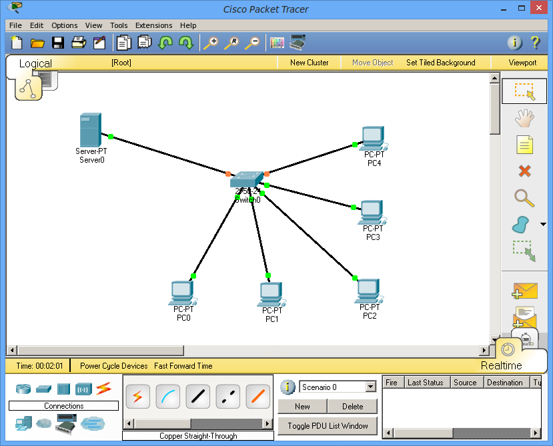
Task: Delete the current scenario button
Action: [352, 407]
